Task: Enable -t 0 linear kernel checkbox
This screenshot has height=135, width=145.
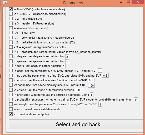Action: coord(11,33)
